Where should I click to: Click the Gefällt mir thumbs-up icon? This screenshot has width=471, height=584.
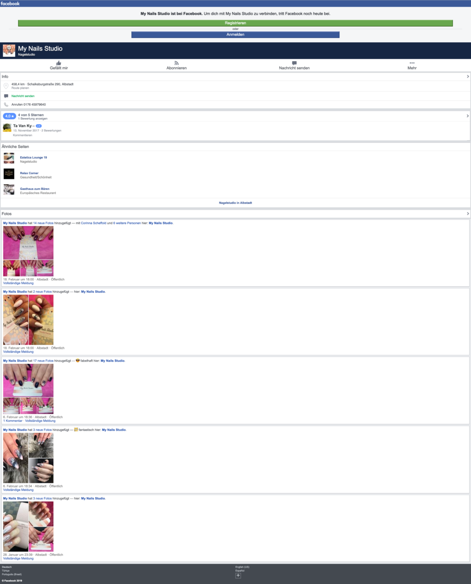[x=58, y=63]
